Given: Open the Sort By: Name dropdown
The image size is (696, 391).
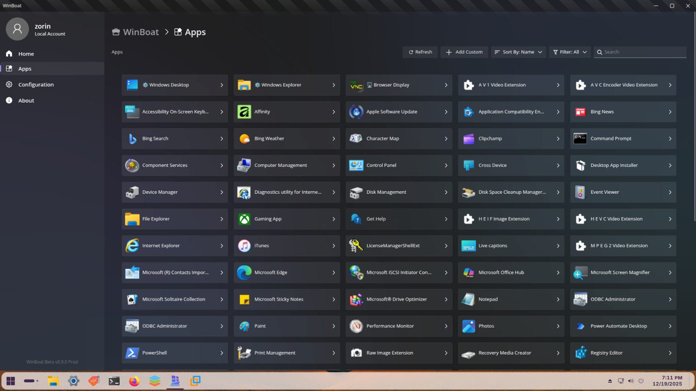Looking at the screenshot, I should 519,52.
